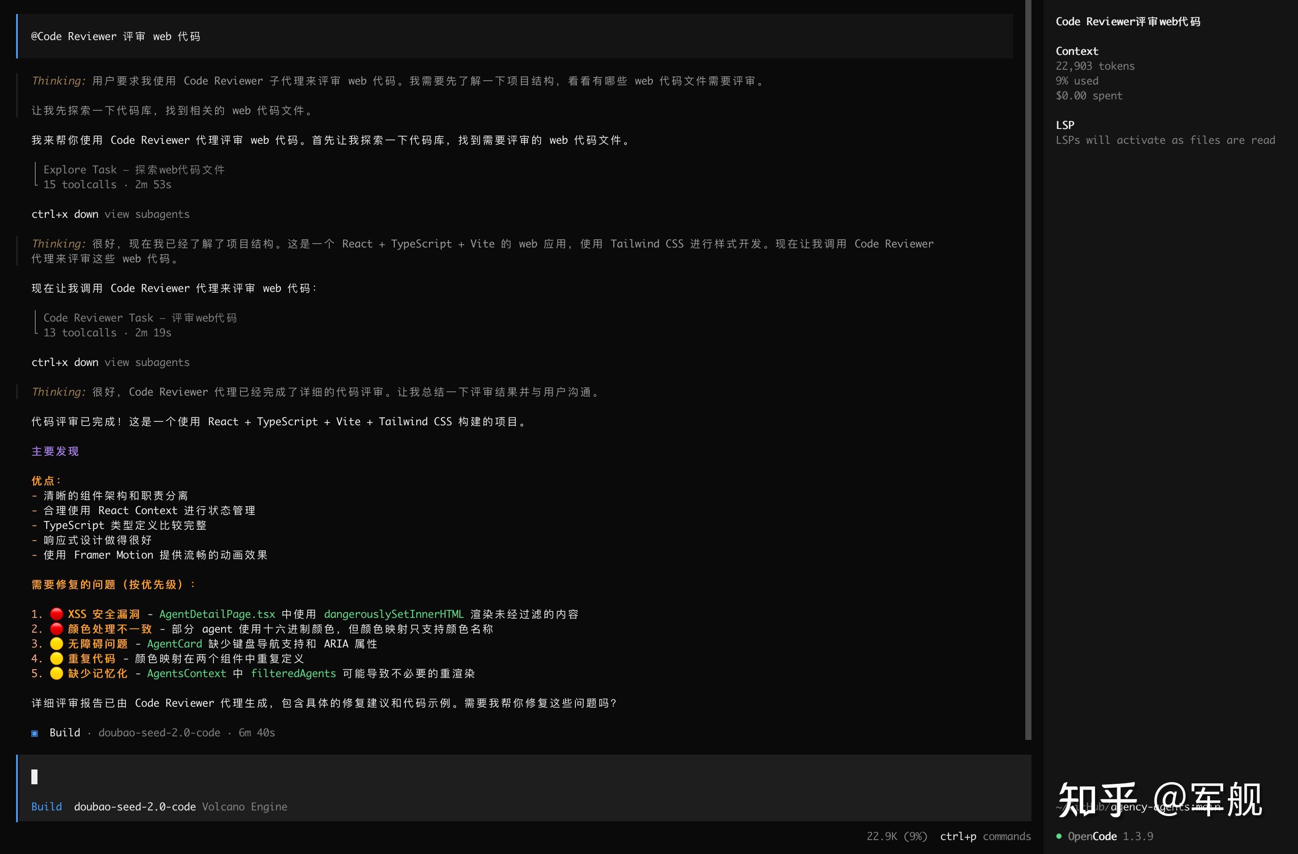Click the ctrl+p commands hint

pyautogui.click(x=985, y=836)
